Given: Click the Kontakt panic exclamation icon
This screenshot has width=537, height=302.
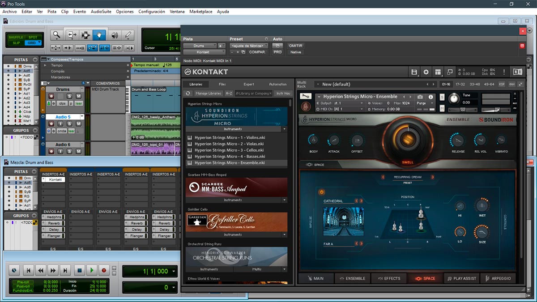Looking at the screenshot, I should pyautogui.click(x=504, y=72).
